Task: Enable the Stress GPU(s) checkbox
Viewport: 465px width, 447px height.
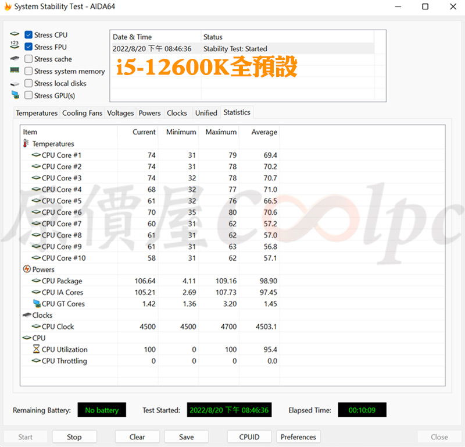Action: (28, 95)
